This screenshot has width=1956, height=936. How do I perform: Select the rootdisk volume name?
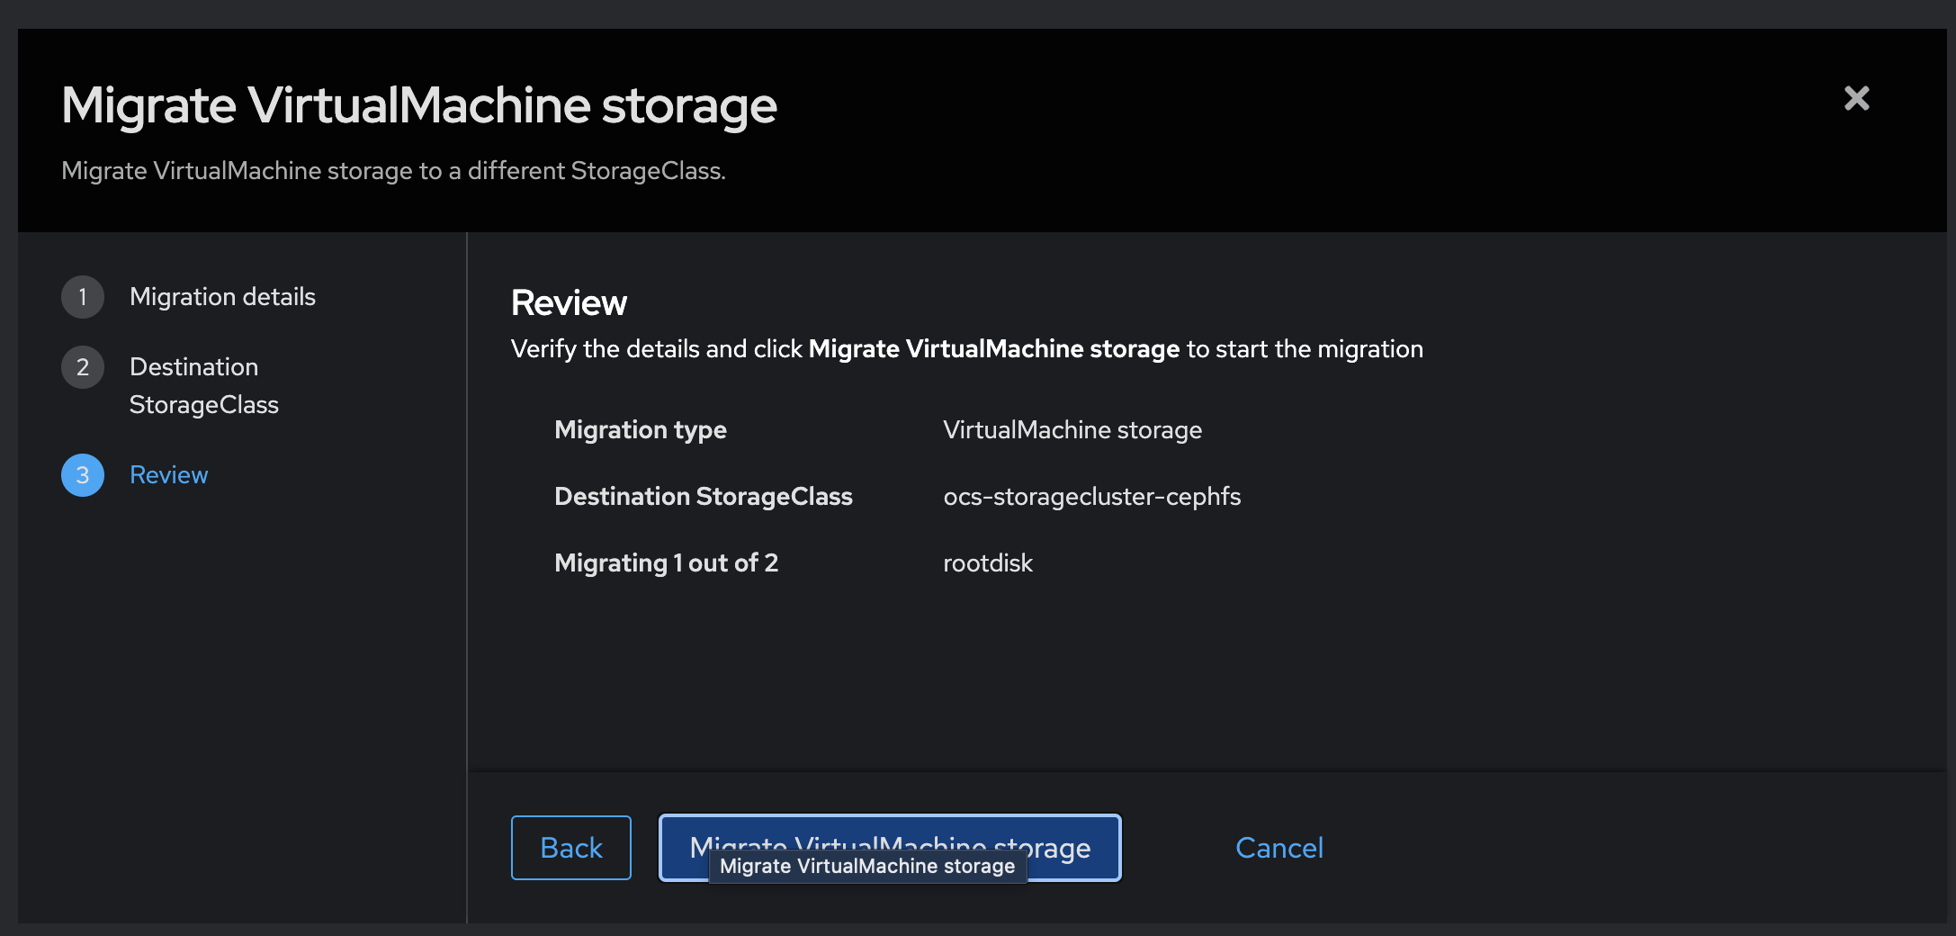pyautogui.click(x=987, y=563)
